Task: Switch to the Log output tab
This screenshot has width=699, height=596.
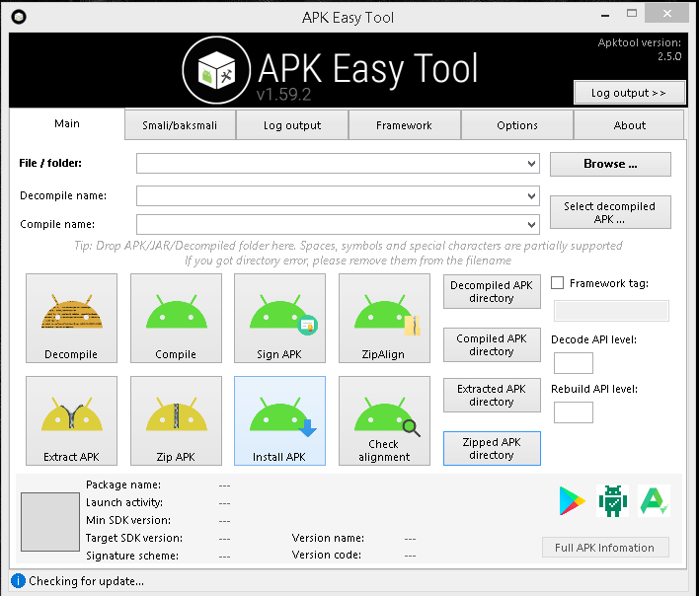Action: coord(292,125)
